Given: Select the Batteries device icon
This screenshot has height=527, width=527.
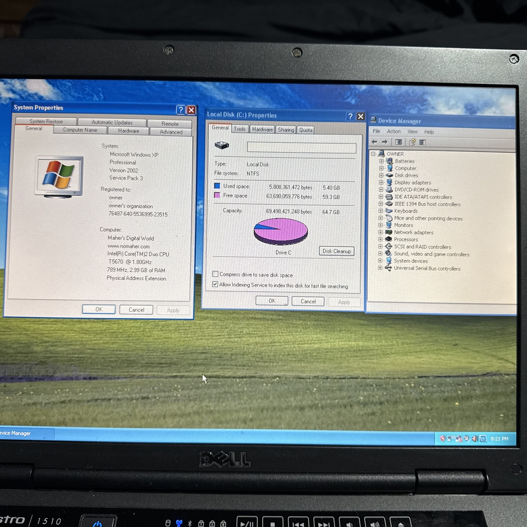Looking at the screenshot, I should (390, 161).
